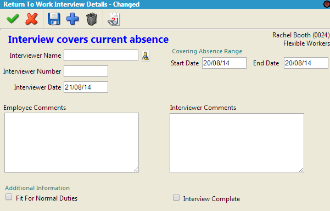This screenshot has height=211, width=330.
Task: Save with the blue floppy disk icon
Action: pos(54,19)
